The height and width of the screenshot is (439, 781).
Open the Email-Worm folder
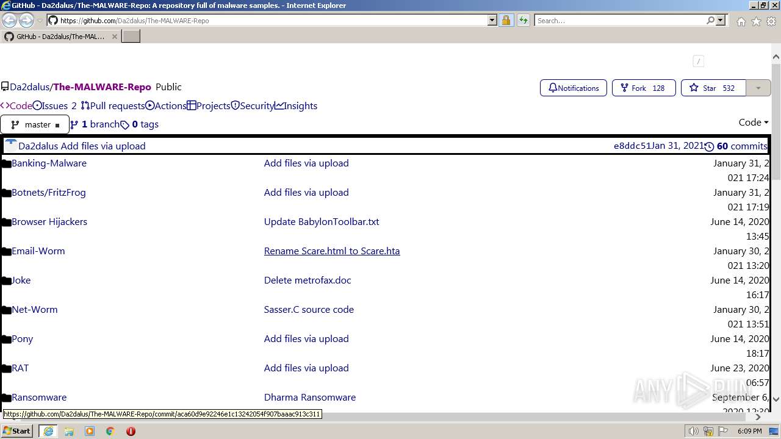click(x=38, y=251)
